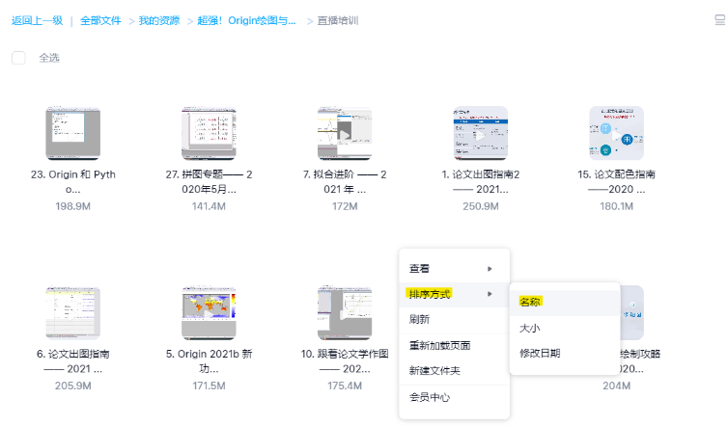Sort files by 大小
This screenshot has height=426, width=728.
click(x=530, y=328)
